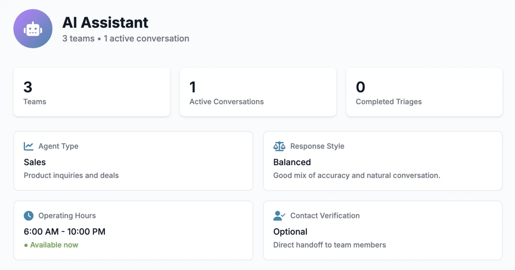Click 'Product inquiries and deals' description
Image resolution: width=515 pixels, height=270 pixels.
(71, 175)
